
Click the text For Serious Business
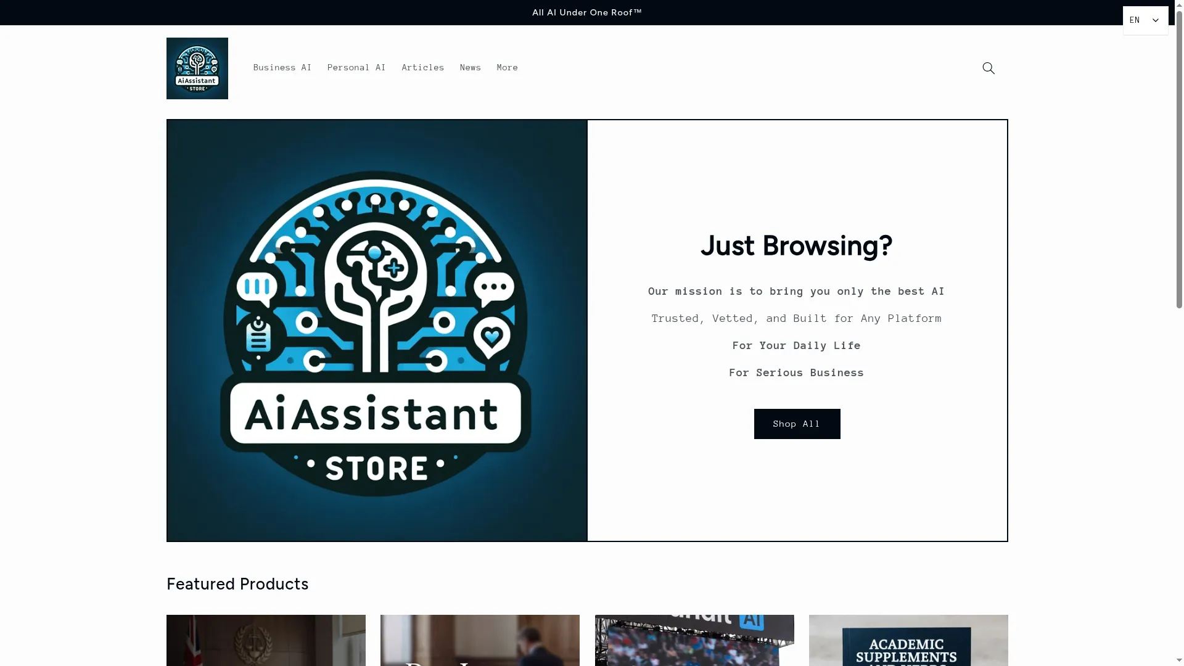pyautogui.click(x=797, y=372)
